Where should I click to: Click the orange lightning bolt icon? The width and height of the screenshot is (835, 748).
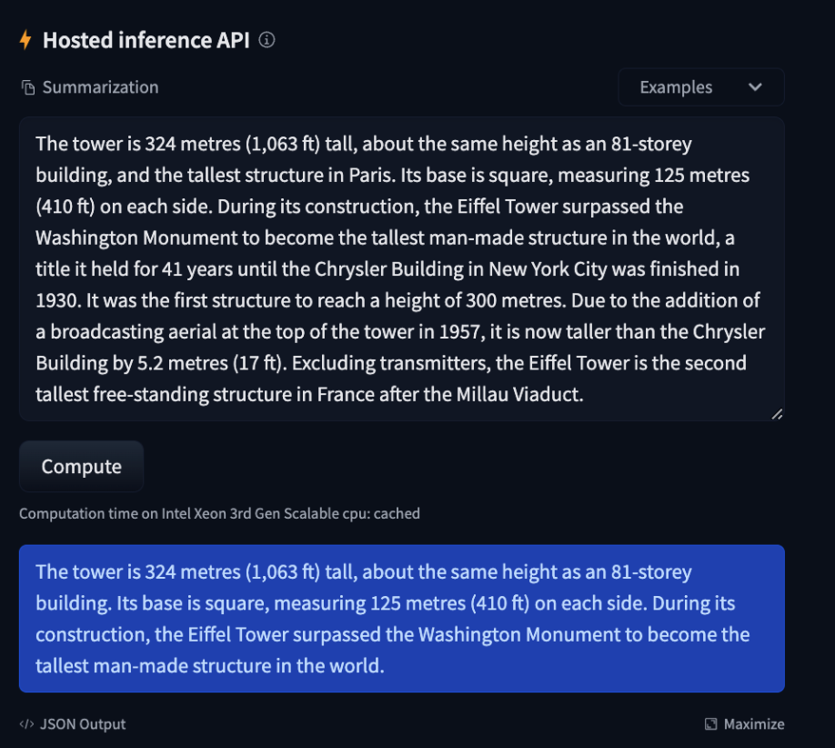pos(26,40)
